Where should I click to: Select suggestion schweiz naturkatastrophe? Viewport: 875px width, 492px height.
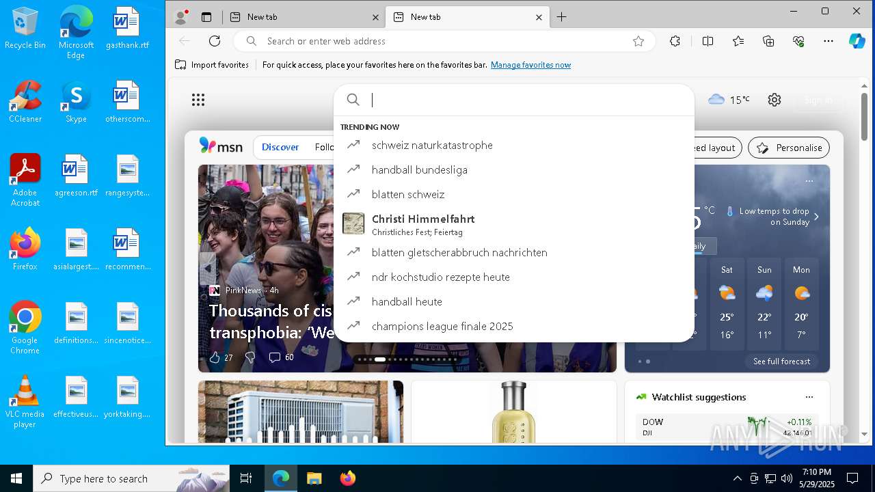click(x=514, y=145)
